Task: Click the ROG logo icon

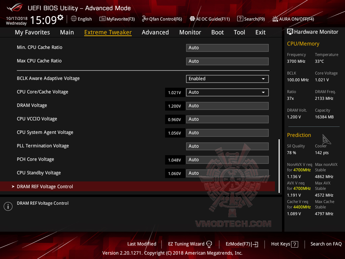Action: (15, 7)
